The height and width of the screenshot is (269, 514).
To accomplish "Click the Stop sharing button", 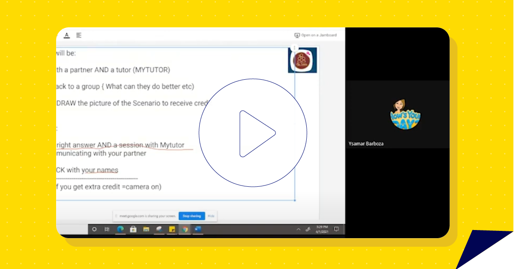I will tap(191, 216).
